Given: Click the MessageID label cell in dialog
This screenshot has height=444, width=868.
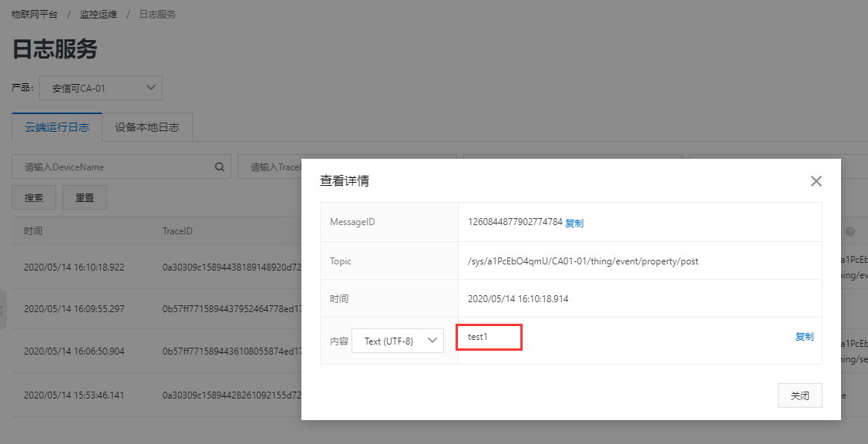Looking at the screenshot, I should pyautogui.click(x=389, y=222).
